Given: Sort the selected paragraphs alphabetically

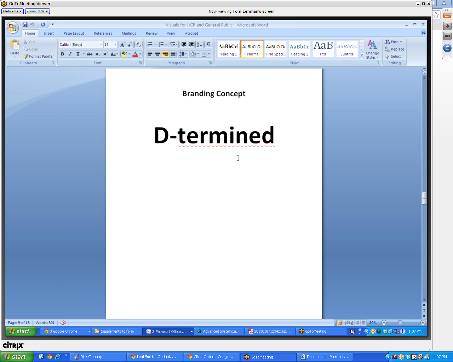Looking at the screenshot, I should 199,45.
